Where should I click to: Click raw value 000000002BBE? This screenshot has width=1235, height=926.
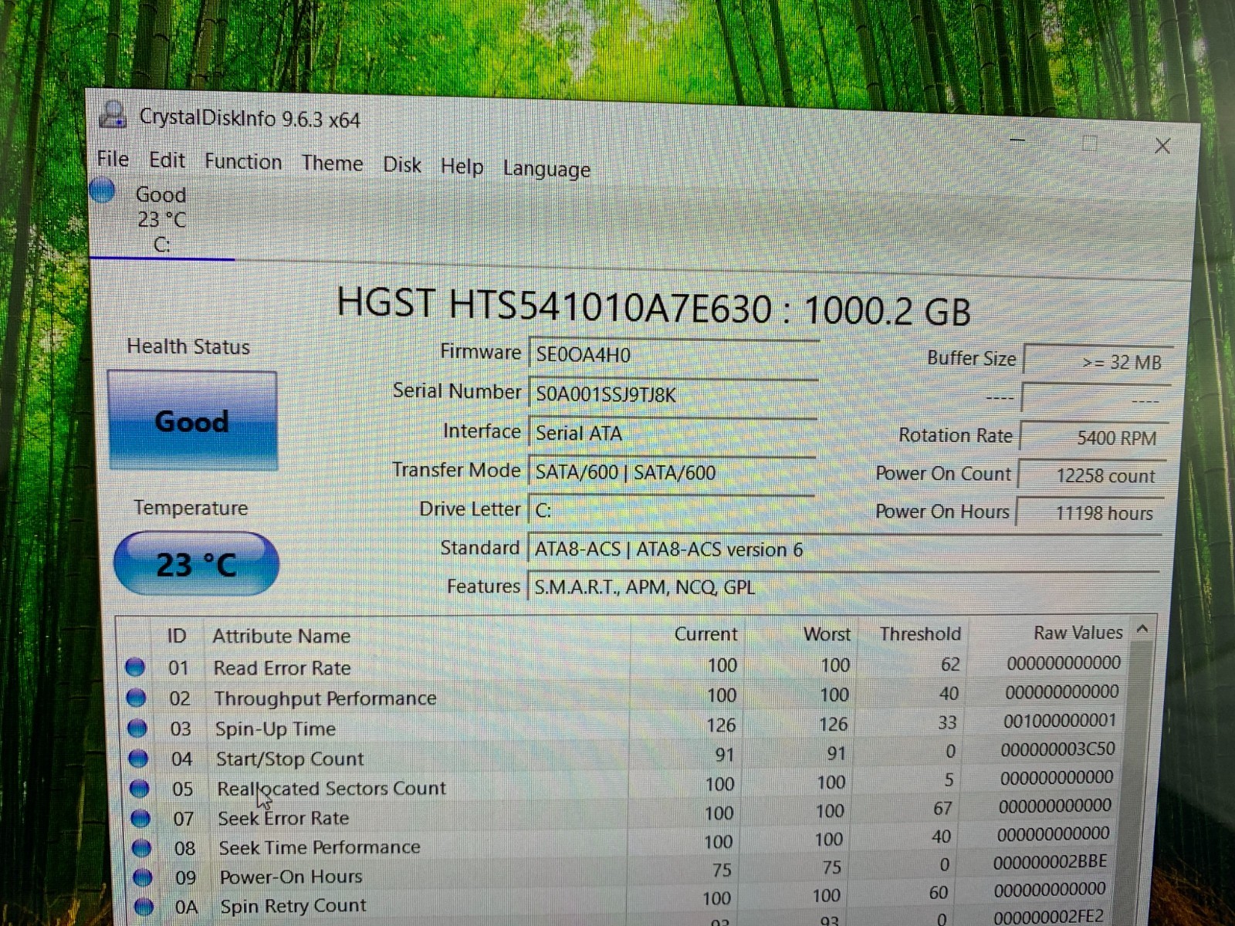[x=1050, y=862]
